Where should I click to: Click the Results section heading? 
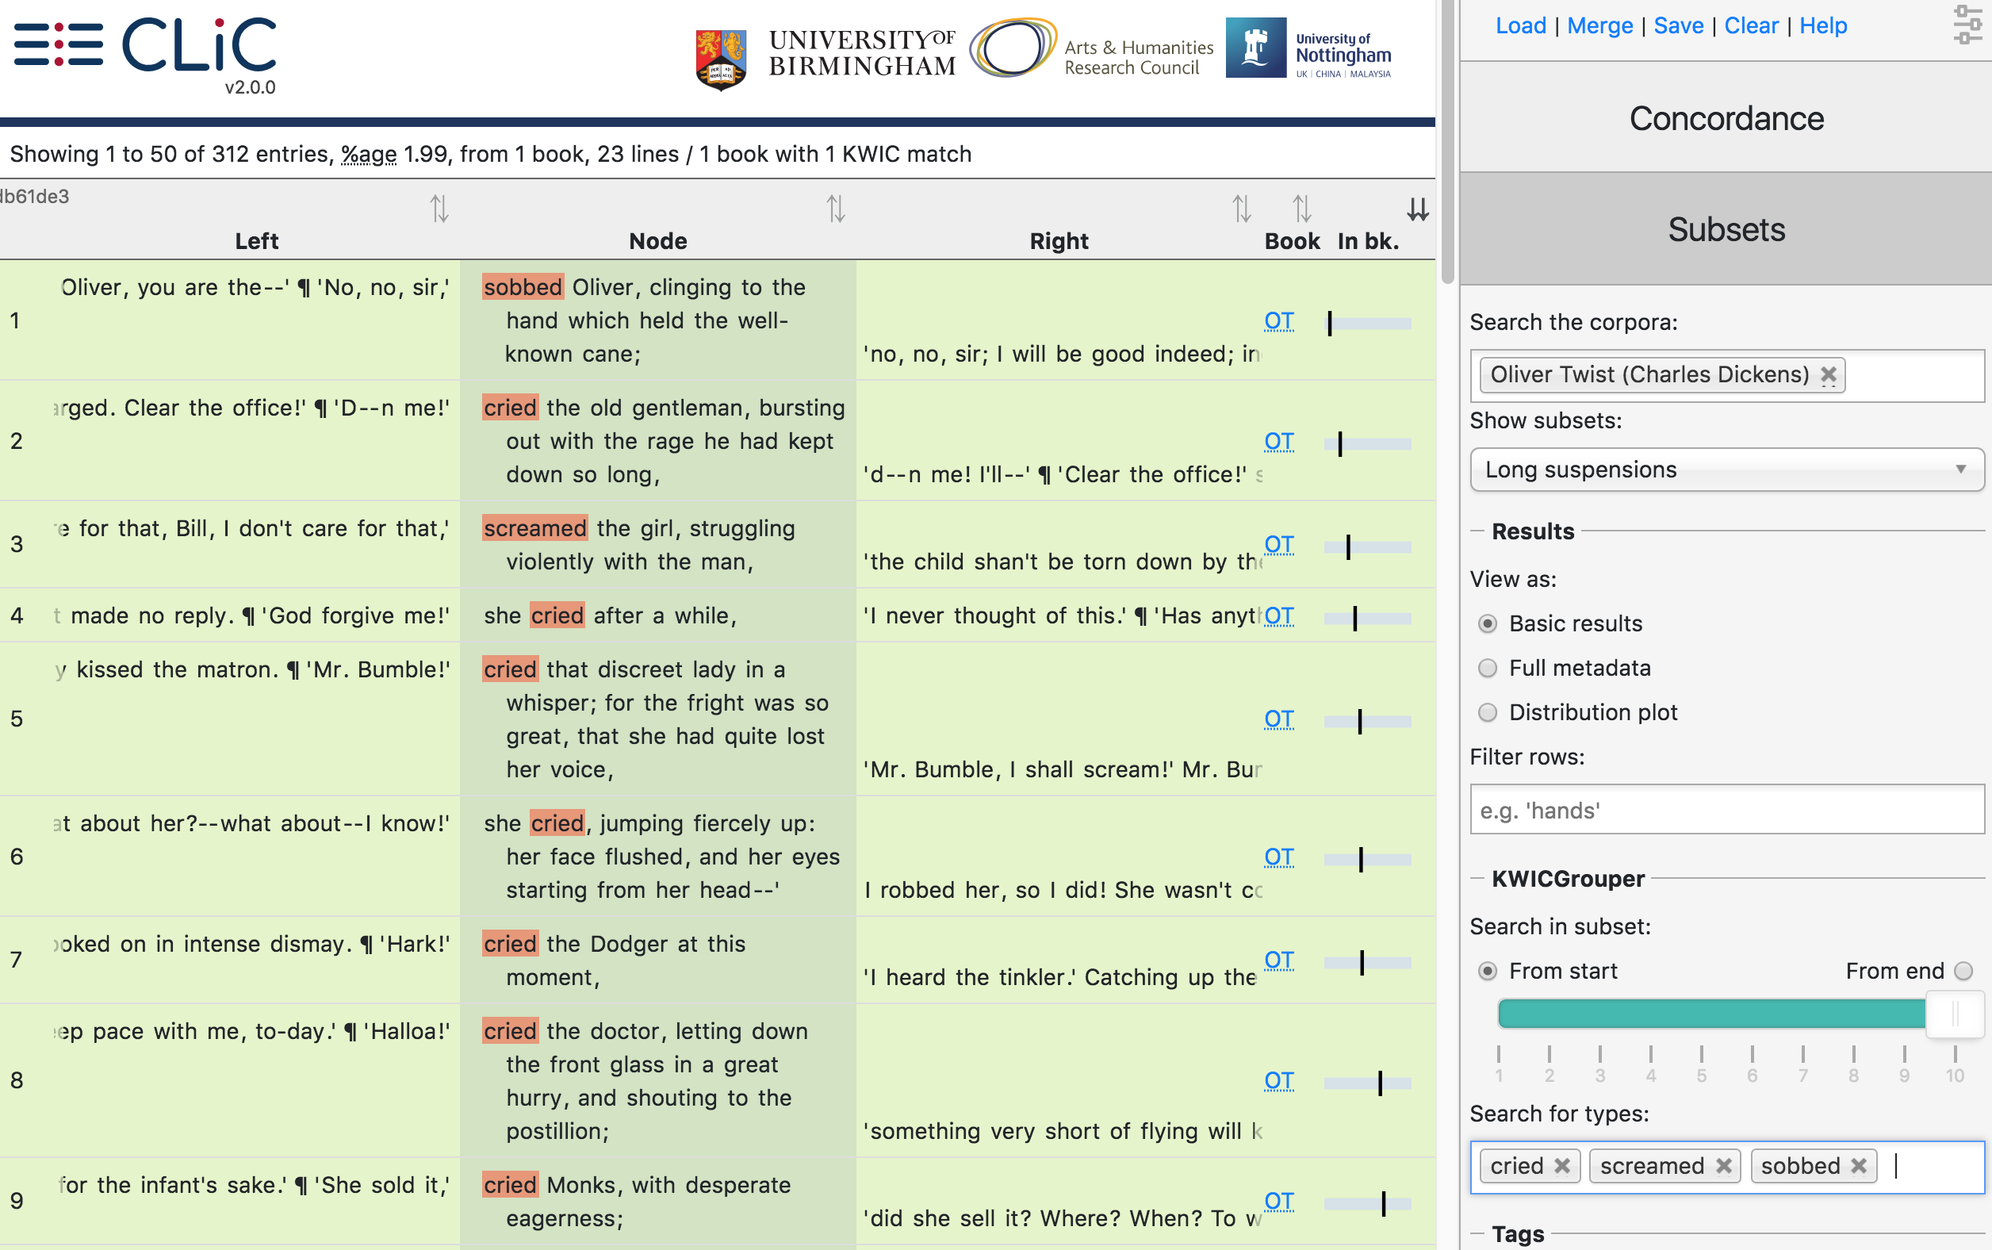click(1534, 531)
